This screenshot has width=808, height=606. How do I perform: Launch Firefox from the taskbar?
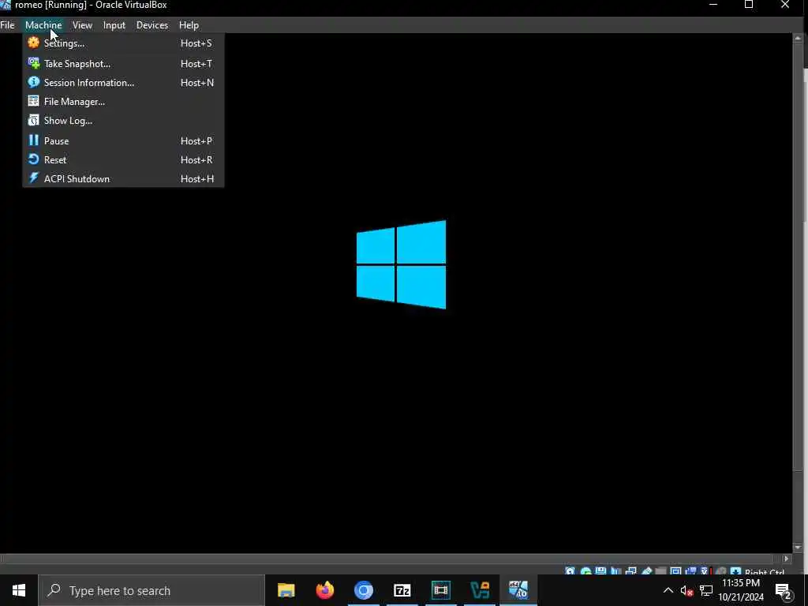click(x=324, y=590)
